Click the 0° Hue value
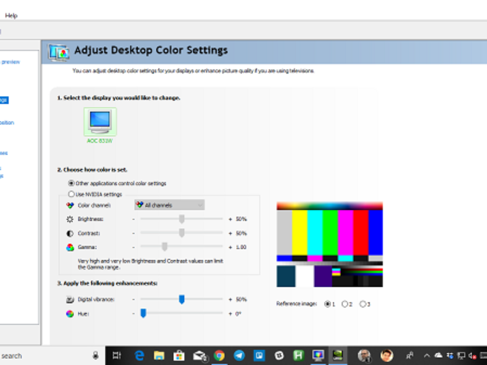Viewport: 487px width, 365px height. coord(239,313)
